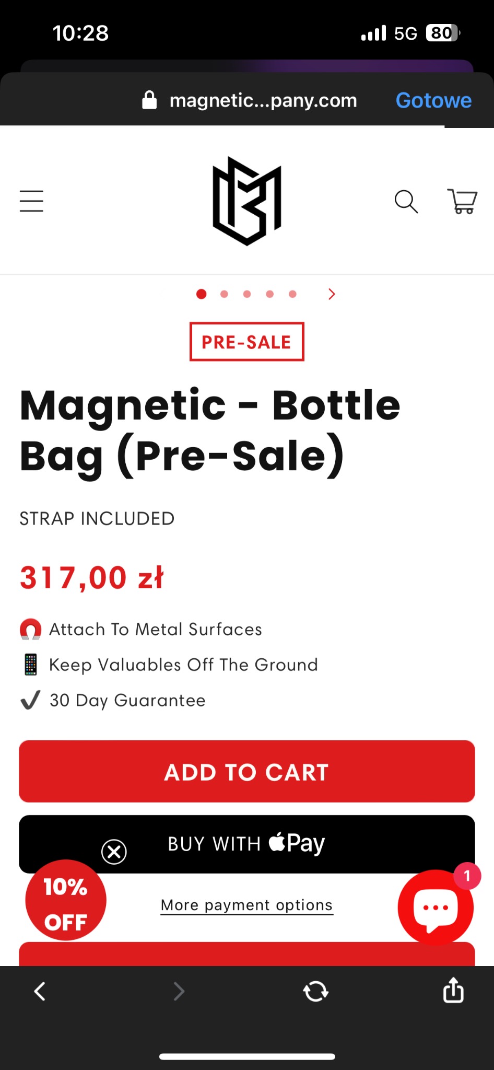This screenshot has height=1070, width=494.
Task: Open the shopping cart icon
Action: (x=462, y=201)
